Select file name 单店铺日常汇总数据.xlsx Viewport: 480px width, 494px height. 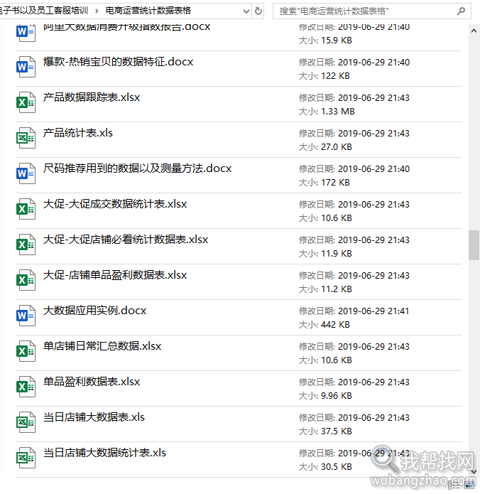pyautogui.click(x=102, y=347)
